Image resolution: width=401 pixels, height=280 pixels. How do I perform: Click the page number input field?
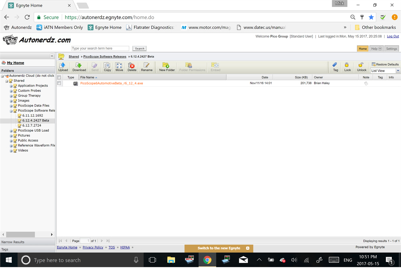point(85,240)
